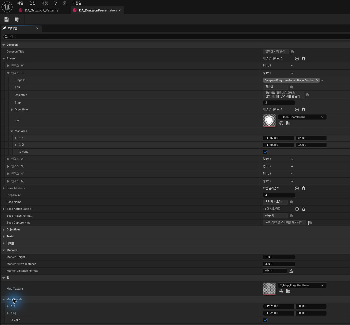Open the 파일 menu
350x325 pixels.
coord(20,3)
